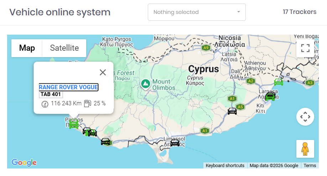Click the odometer icon in the popup
Screen dimensions: 327x176
pos(45,104)
